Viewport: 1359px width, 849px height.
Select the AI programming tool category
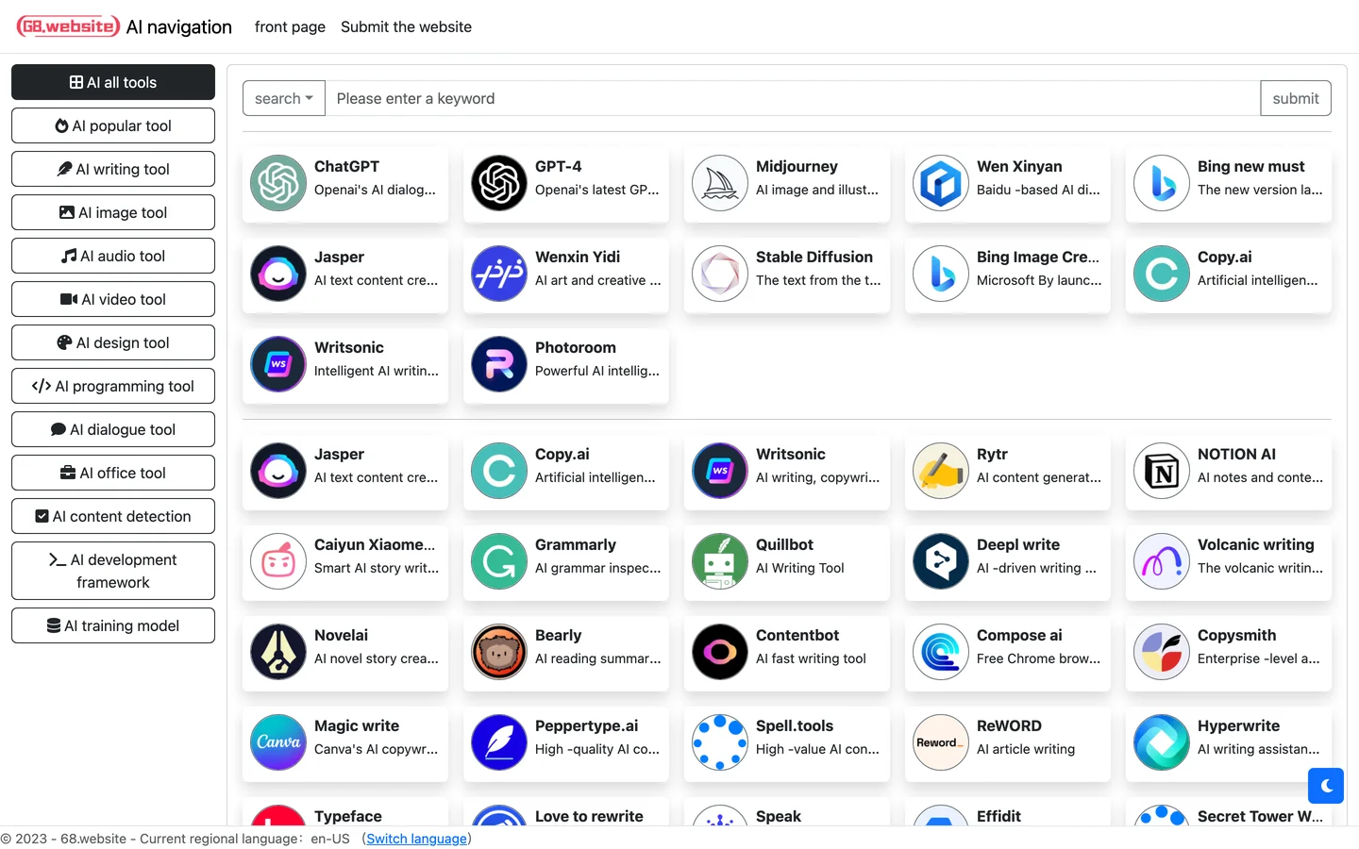[113, 386]
